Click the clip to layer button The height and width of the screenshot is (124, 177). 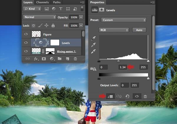click(110, 97)
